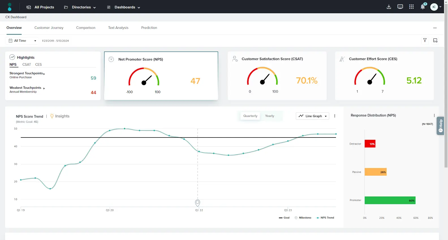Screen dimensions: 448x240
Task: Select the CSAT tab in Highlights
Action: click(x=27, y=64)
